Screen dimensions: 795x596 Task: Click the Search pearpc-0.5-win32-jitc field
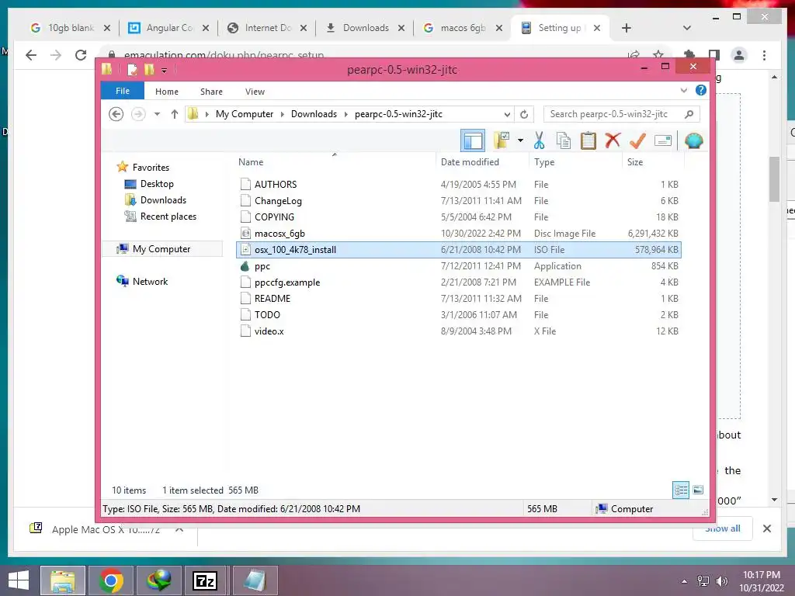621,114
